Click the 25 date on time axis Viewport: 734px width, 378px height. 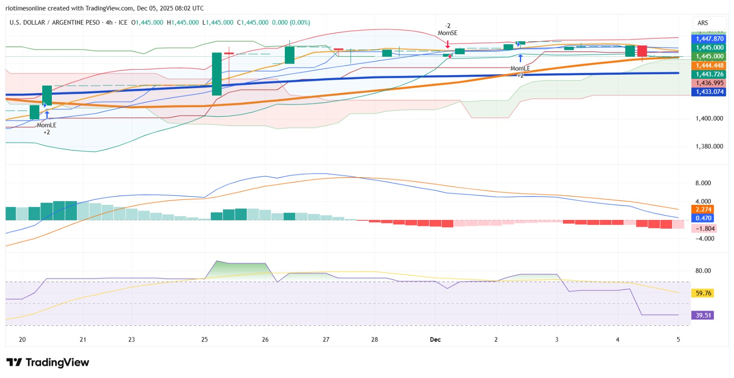[204, 340]
